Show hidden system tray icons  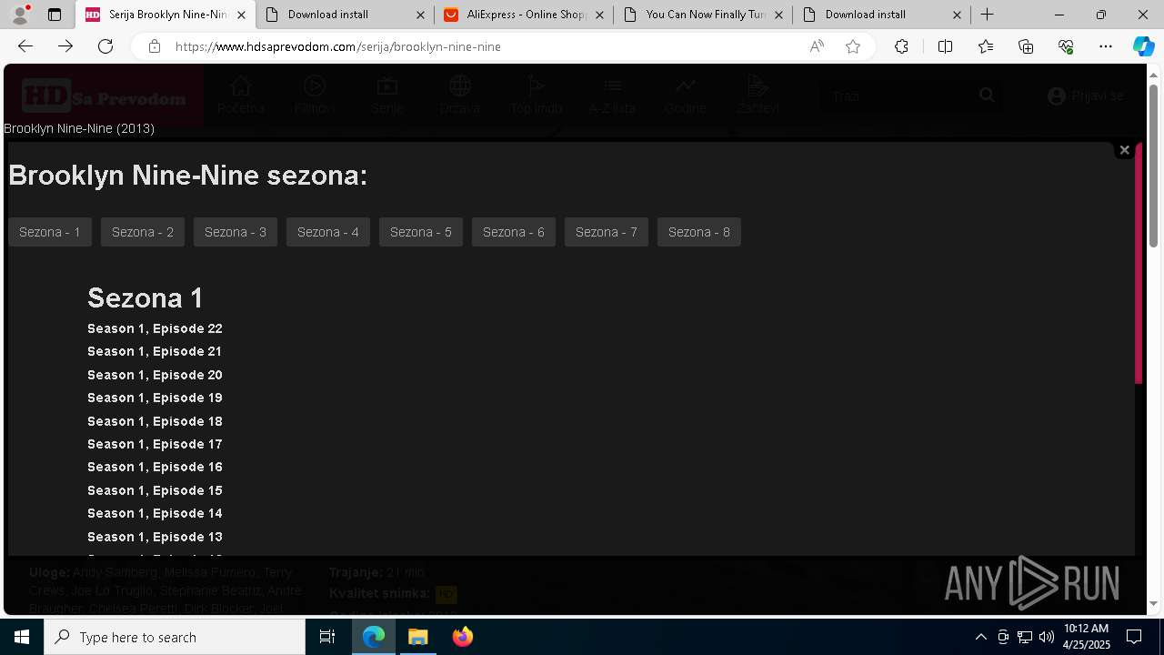point(980,637)
